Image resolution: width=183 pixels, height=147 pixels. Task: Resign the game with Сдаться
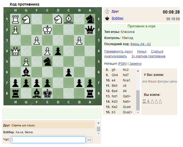click(x=157, y=51)
